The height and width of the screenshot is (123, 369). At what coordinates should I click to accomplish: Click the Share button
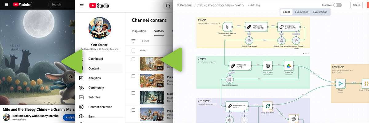tap(356, 5)
